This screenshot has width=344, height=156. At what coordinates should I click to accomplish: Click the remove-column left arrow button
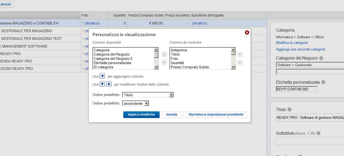tap(164, 62)
